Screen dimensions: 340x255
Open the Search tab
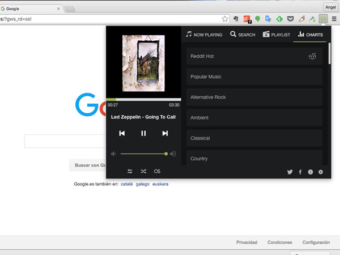click(x=243, y=35)
